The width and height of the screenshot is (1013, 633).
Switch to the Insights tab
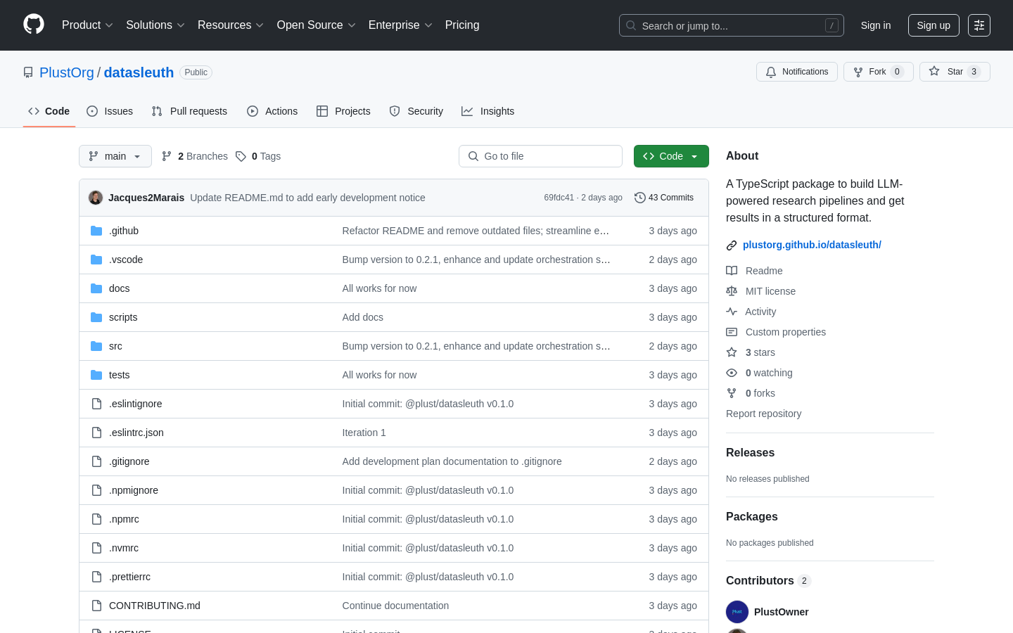point(488,111)
